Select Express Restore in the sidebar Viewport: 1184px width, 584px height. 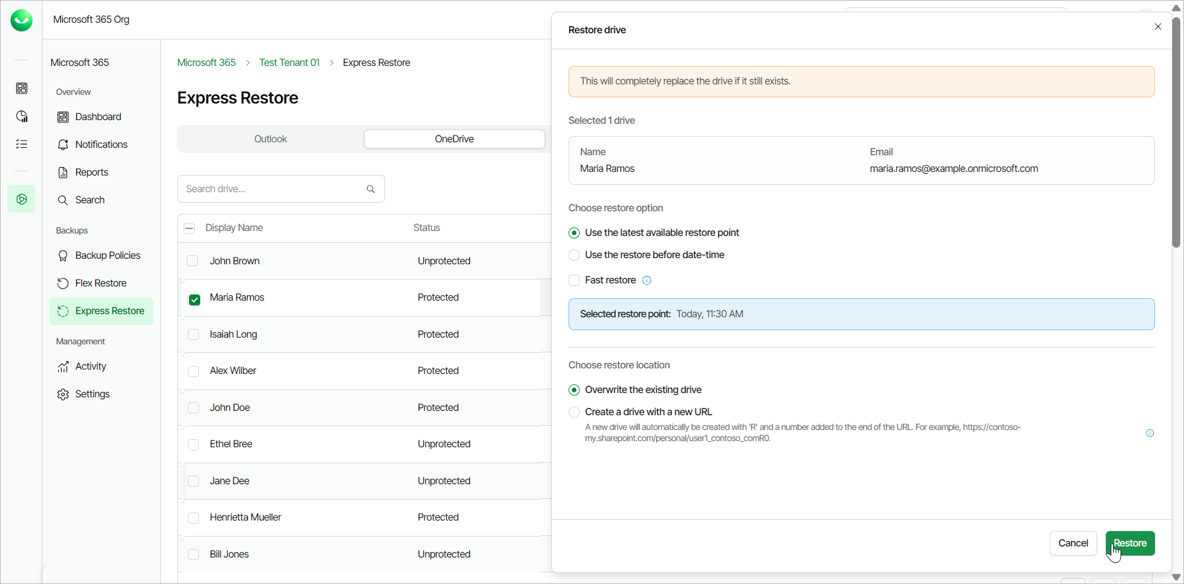(x=101, y=311)
